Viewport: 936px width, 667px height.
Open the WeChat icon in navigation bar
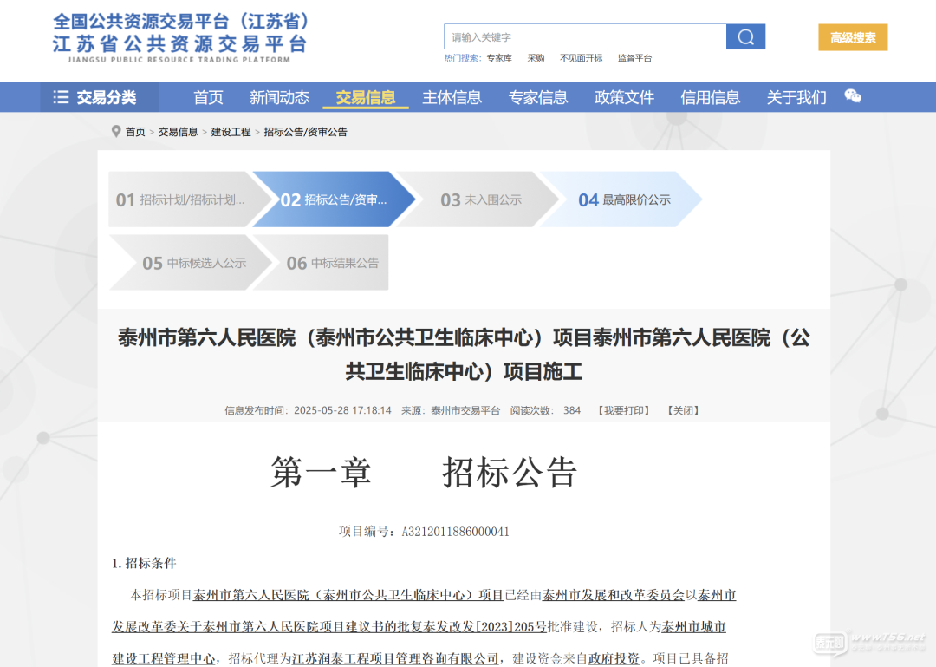click(853, 97)
